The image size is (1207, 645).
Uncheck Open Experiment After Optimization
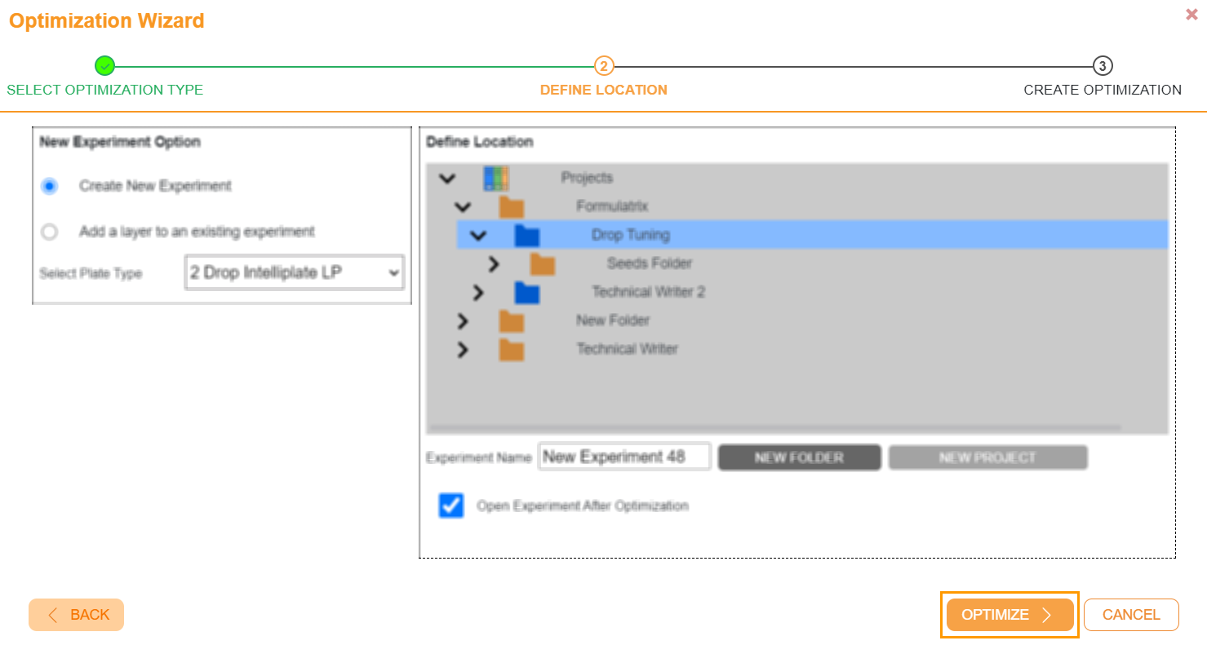point(451,506)
